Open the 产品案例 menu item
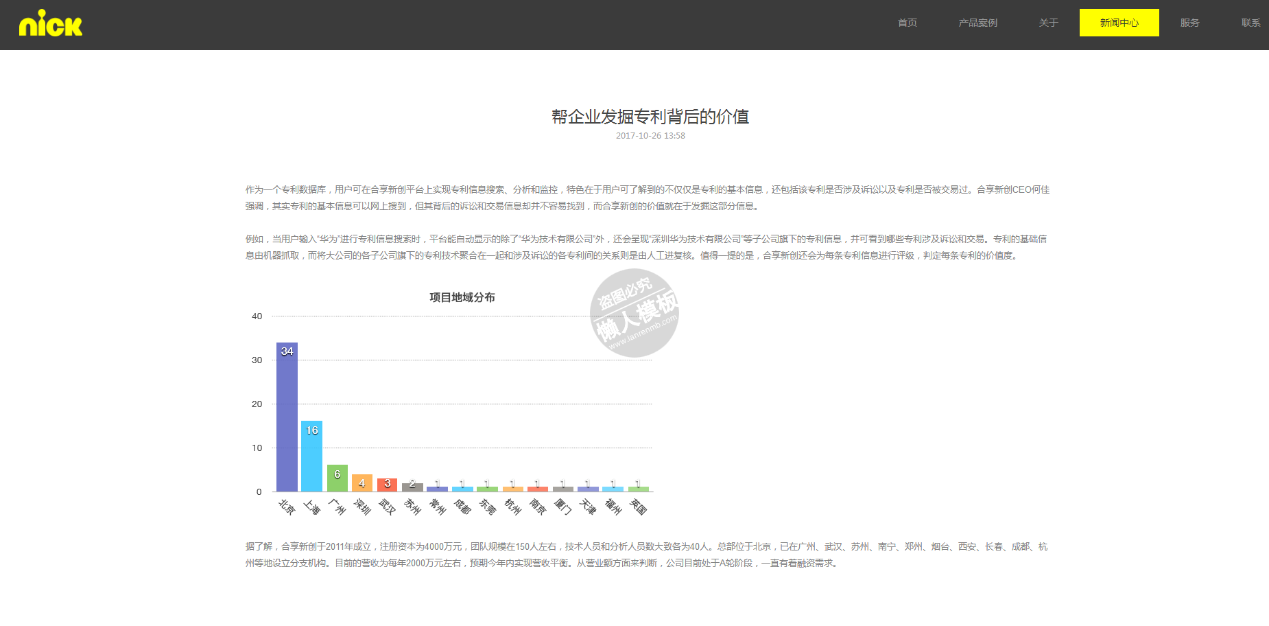Viewport: 1269px width, 626px height. 977,23
